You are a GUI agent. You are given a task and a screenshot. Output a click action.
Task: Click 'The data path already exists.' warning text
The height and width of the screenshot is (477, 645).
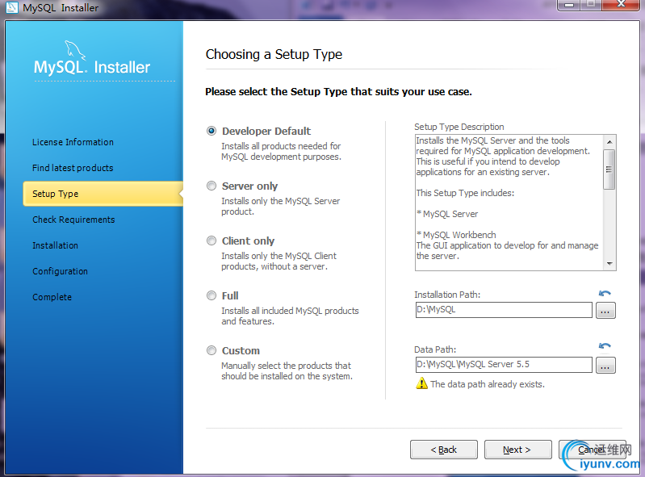tap(488, 384)
